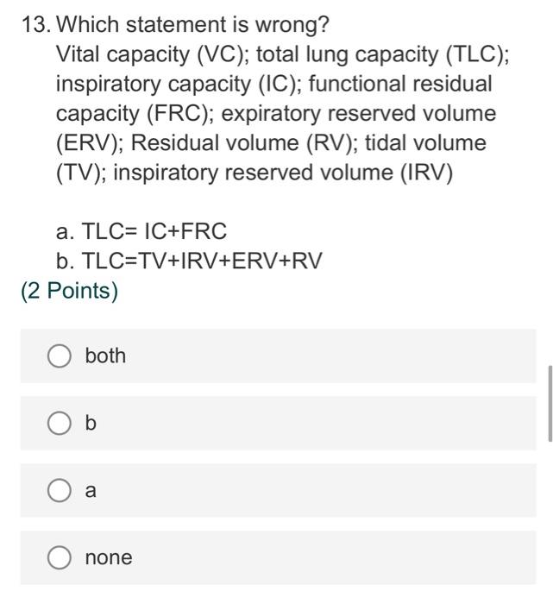The height and width of the screenshot is (604, 553).
Task: Pick the 'none' radio button
Action: tap(59, 557)
